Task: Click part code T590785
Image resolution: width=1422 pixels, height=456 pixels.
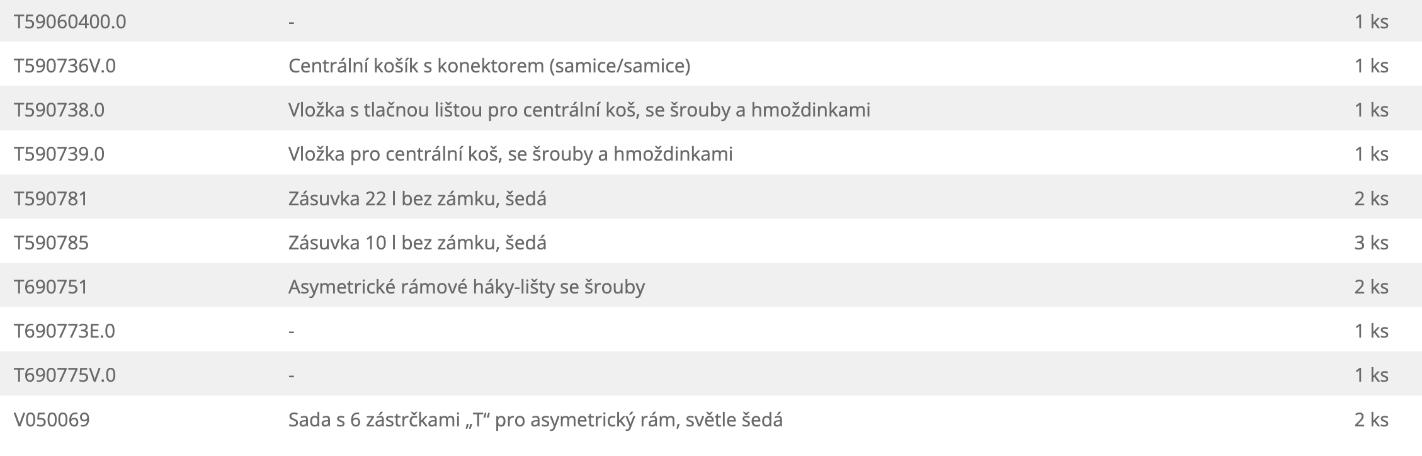Action: click(51, 243)
